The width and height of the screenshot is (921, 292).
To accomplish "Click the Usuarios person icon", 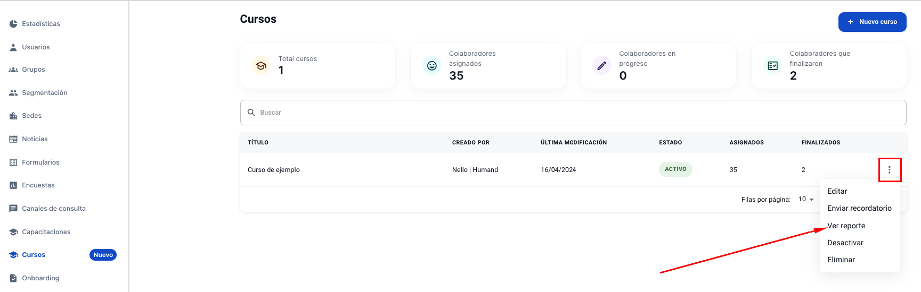I will (x=13, y=47).
